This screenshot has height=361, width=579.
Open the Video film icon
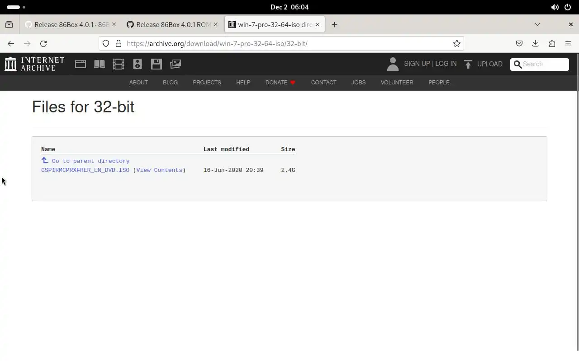(x=119, y=64)
